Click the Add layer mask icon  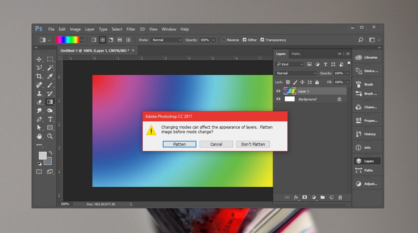pyautogui.click(x=305, y=197)
